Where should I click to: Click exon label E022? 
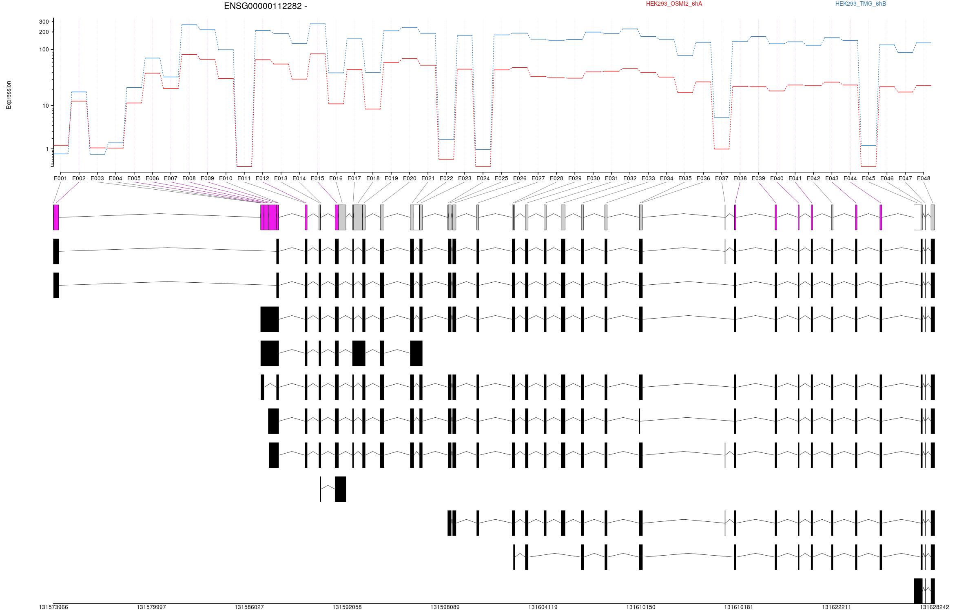pos(446,178)
